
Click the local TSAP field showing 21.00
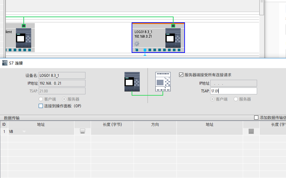click(62, 91)
